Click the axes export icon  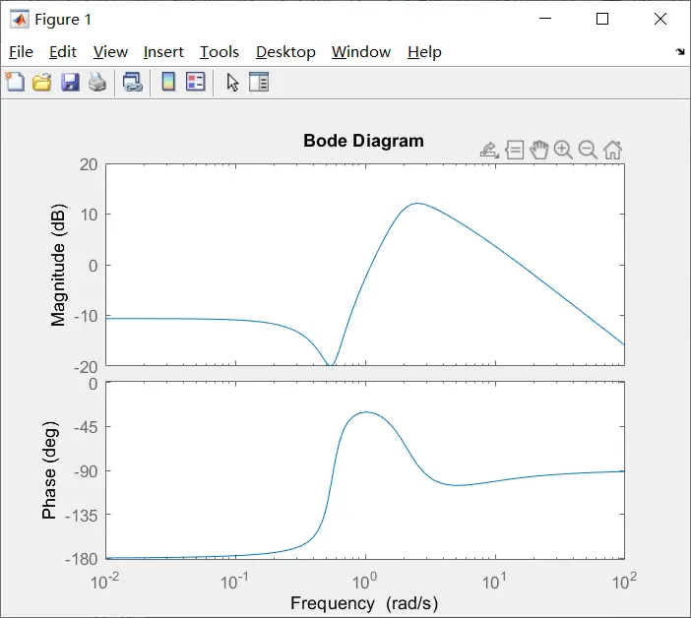(x=489, y=151)
